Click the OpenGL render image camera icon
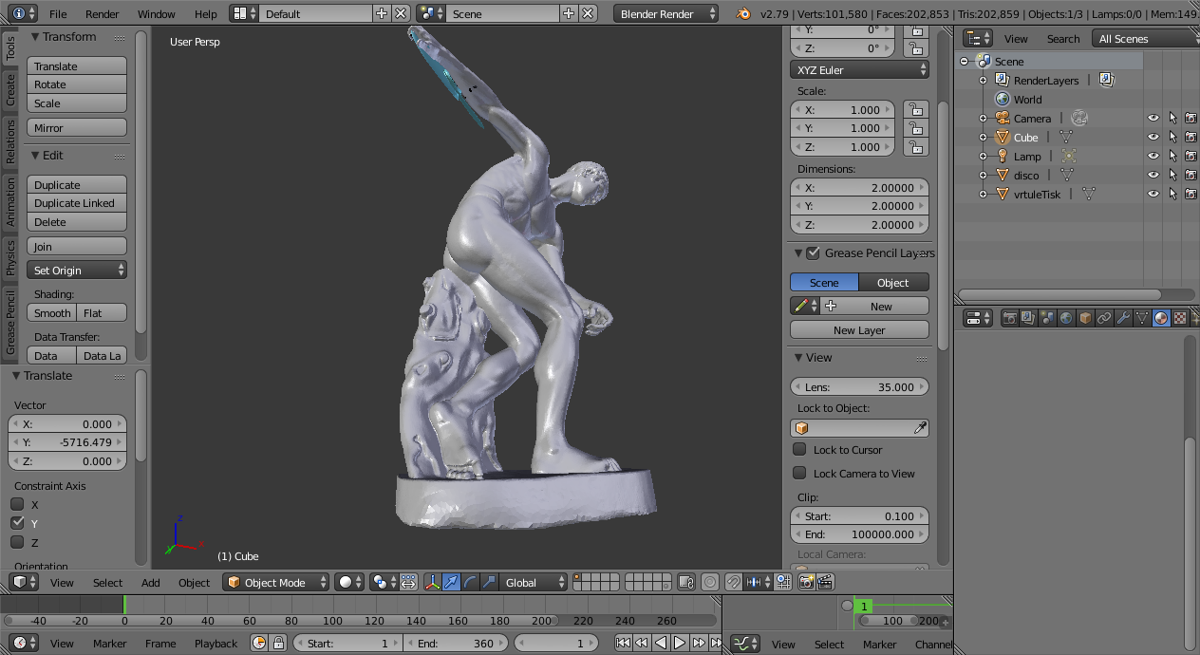Viewport: 1200px width, 655px height. 806,582
